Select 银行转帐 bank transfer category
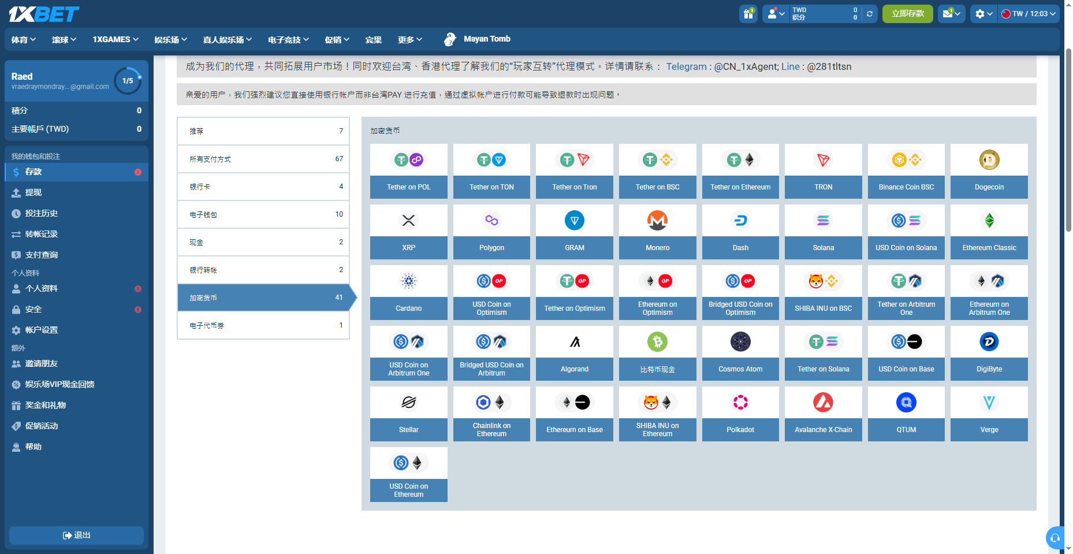The image size is (1073, 554). coord(263,270)
